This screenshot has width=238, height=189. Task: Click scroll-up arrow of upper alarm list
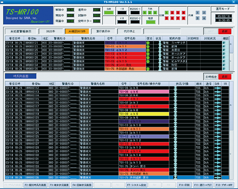(231, 44)
